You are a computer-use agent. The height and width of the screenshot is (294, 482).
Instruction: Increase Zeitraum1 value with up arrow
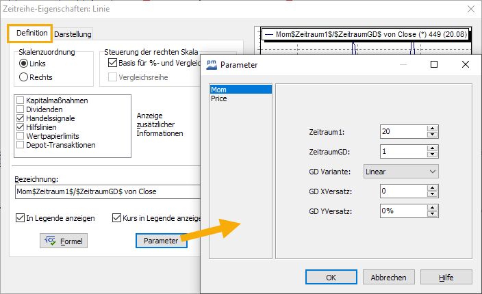pos(432,129)
